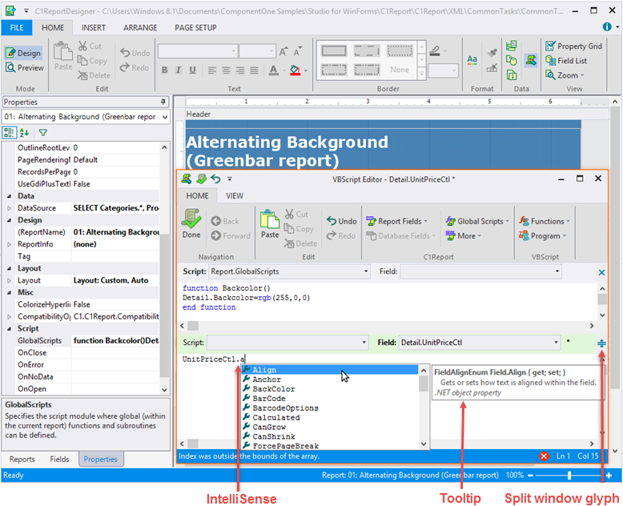
Task: Sort properties alphabetically
Action: pos(24,133)
